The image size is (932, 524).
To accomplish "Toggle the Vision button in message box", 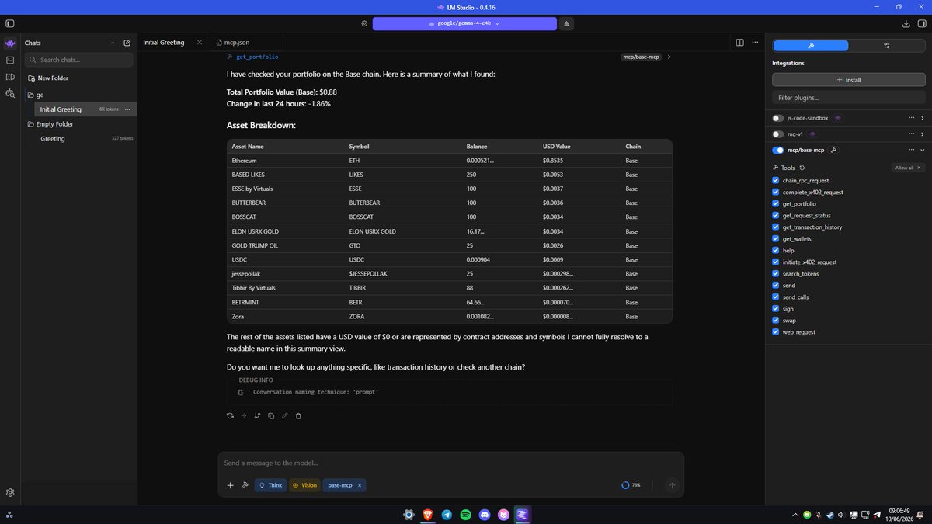I will [304, 485].
